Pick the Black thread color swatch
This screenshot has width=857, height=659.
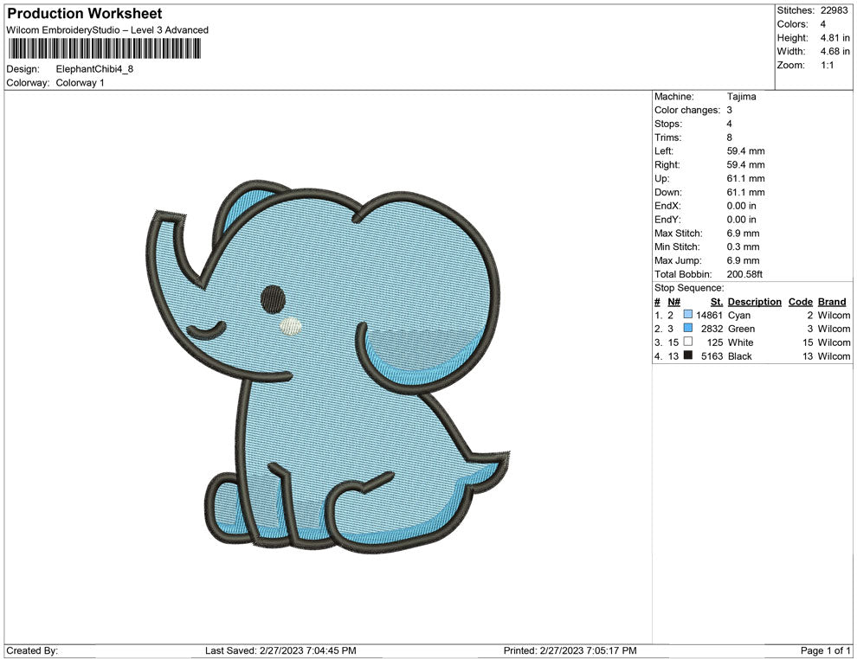[688, 356]
